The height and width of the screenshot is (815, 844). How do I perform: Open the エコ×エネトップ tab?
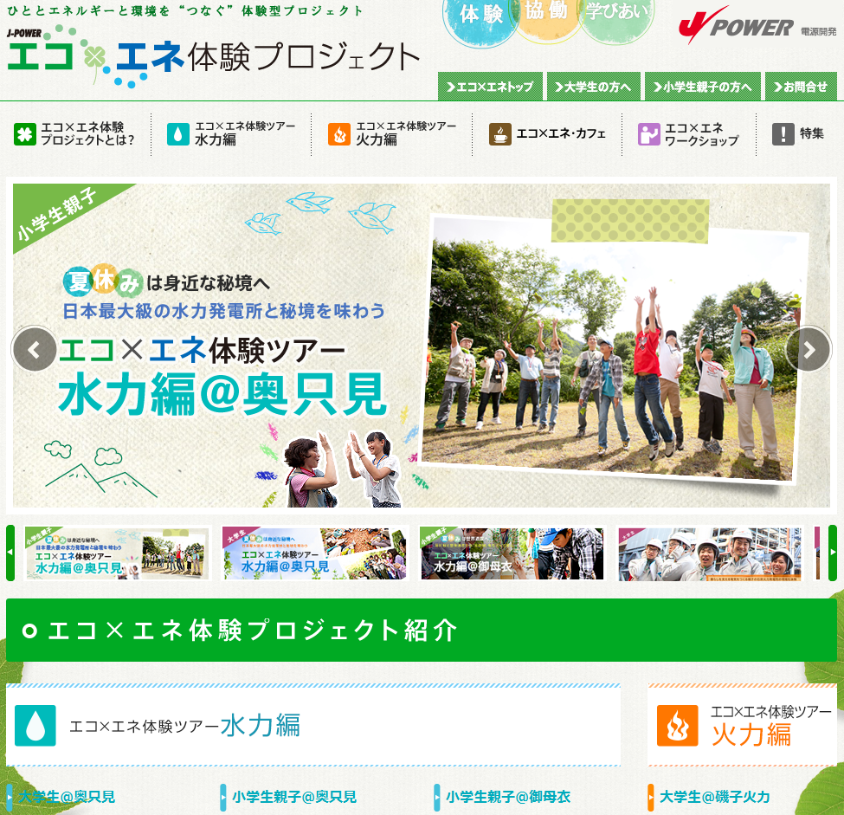(490, 87)
